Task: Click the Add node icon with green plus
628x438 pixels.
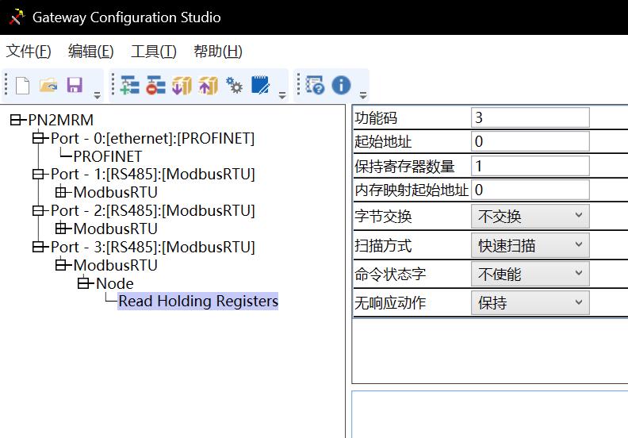Action: point(130,86)
